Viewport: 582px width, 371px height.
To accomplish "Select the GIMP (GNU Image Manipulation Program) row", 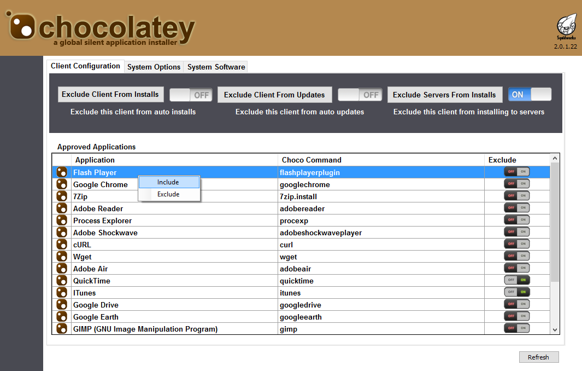I will click(x=301, y=329).
